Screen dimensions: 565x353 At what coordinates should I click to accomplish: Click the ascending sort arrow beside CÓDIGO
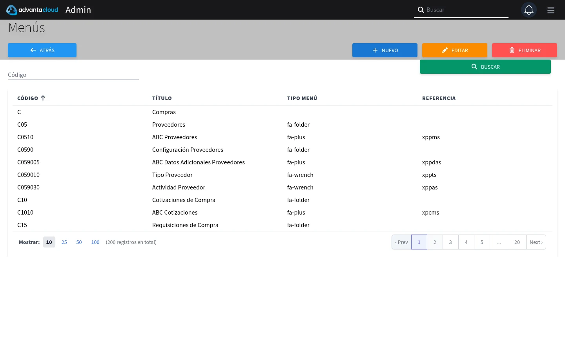[43, 98]
